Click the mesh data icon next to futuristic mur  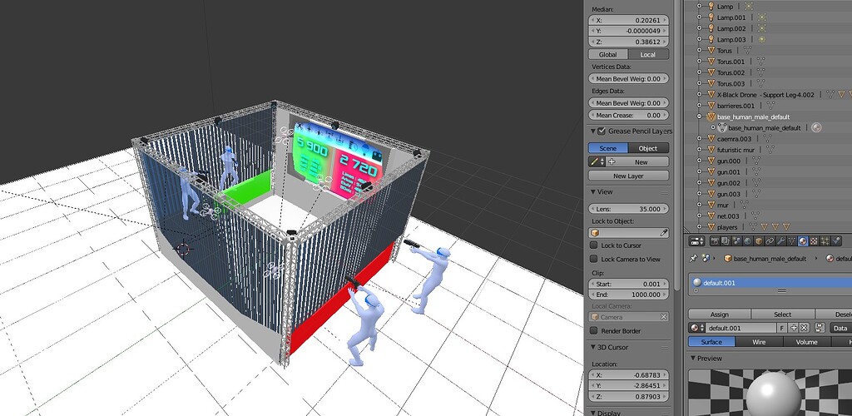[x=770, y=150]
